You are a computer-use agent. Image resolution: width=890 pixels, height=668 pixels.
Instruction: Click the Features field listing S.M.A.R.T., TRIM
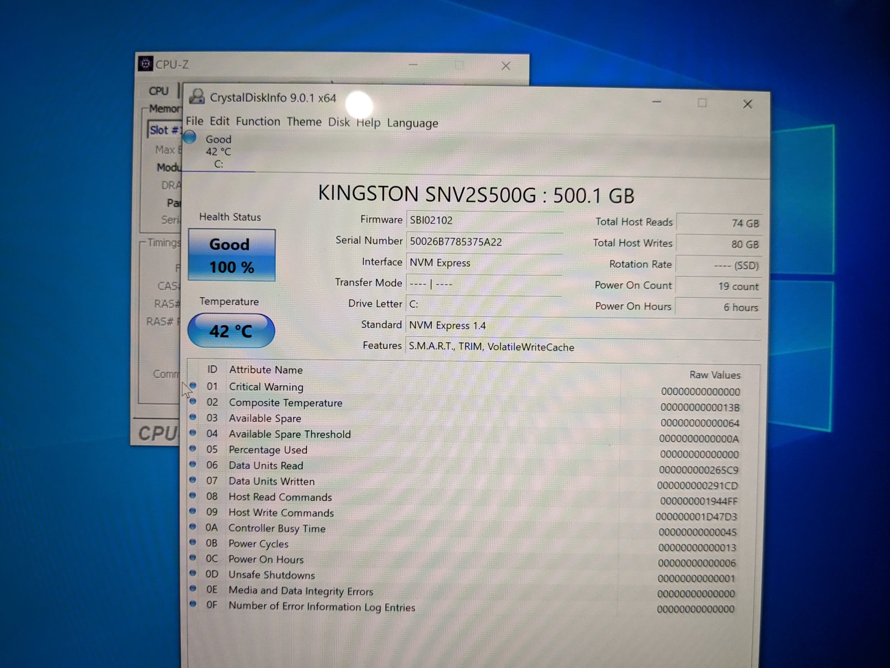click(583, 347)
